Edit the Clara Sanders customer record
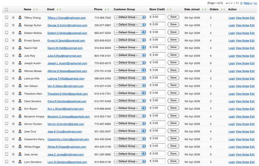This screenshot has width=259, height=166. [x=252, y=101]
